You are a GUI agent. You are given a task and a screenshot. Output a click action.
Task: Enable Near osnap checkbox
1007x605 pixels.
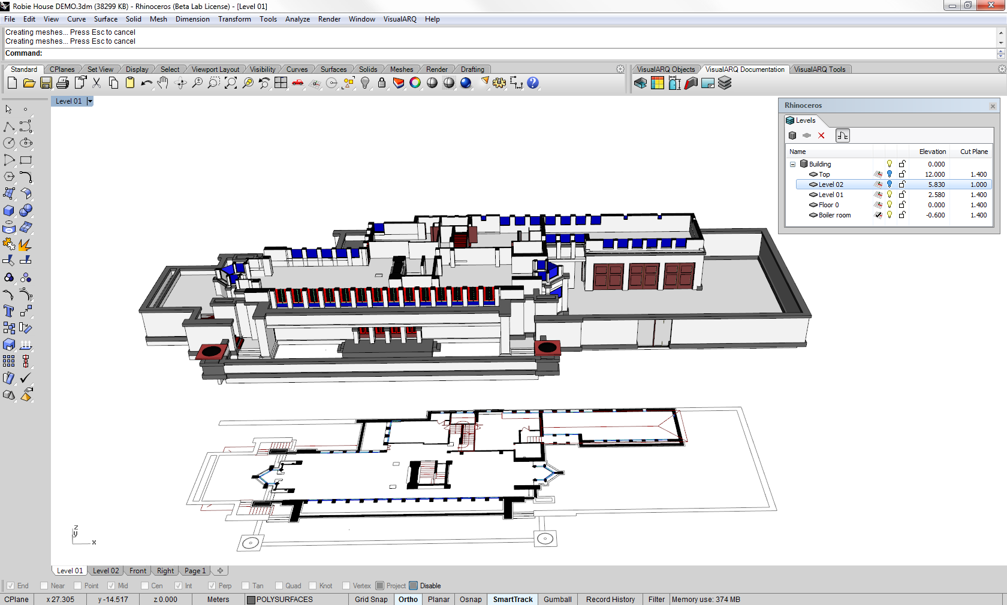44,586
